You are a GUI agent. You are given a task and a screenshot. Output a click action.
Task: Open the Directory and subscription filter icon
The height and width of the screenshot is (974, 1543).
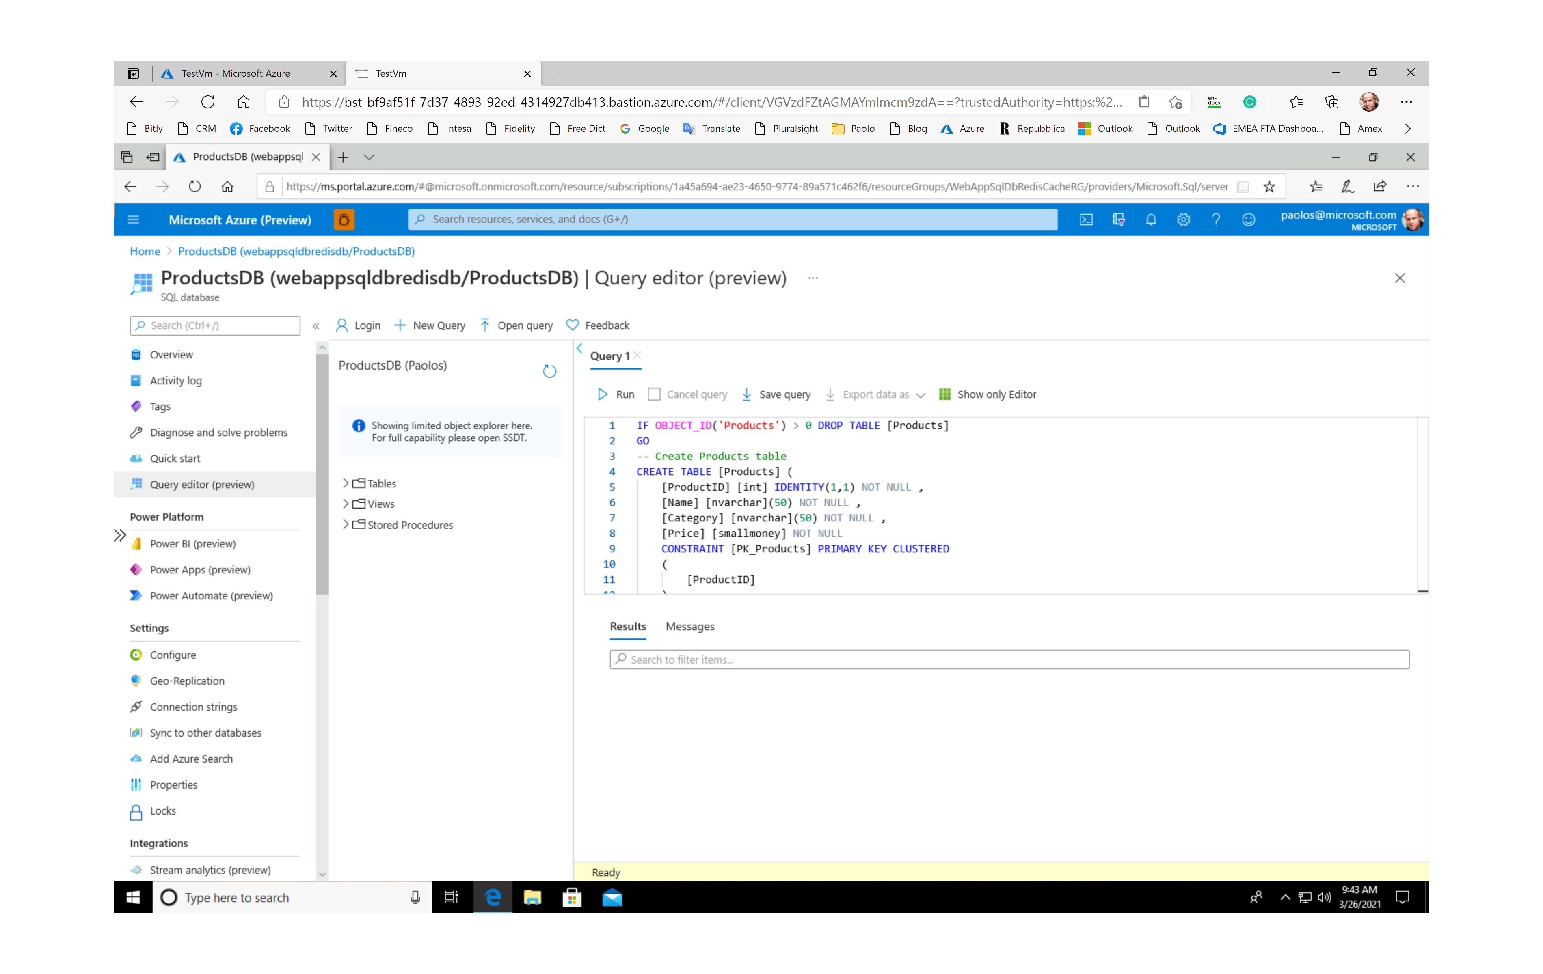coord(1118,220)
